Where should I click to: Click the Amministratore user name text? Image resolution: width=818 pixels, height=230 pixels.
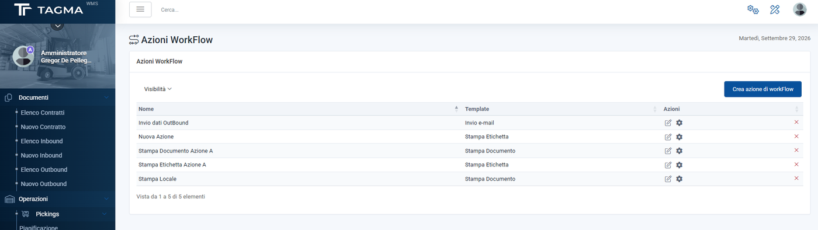point(64,53)
